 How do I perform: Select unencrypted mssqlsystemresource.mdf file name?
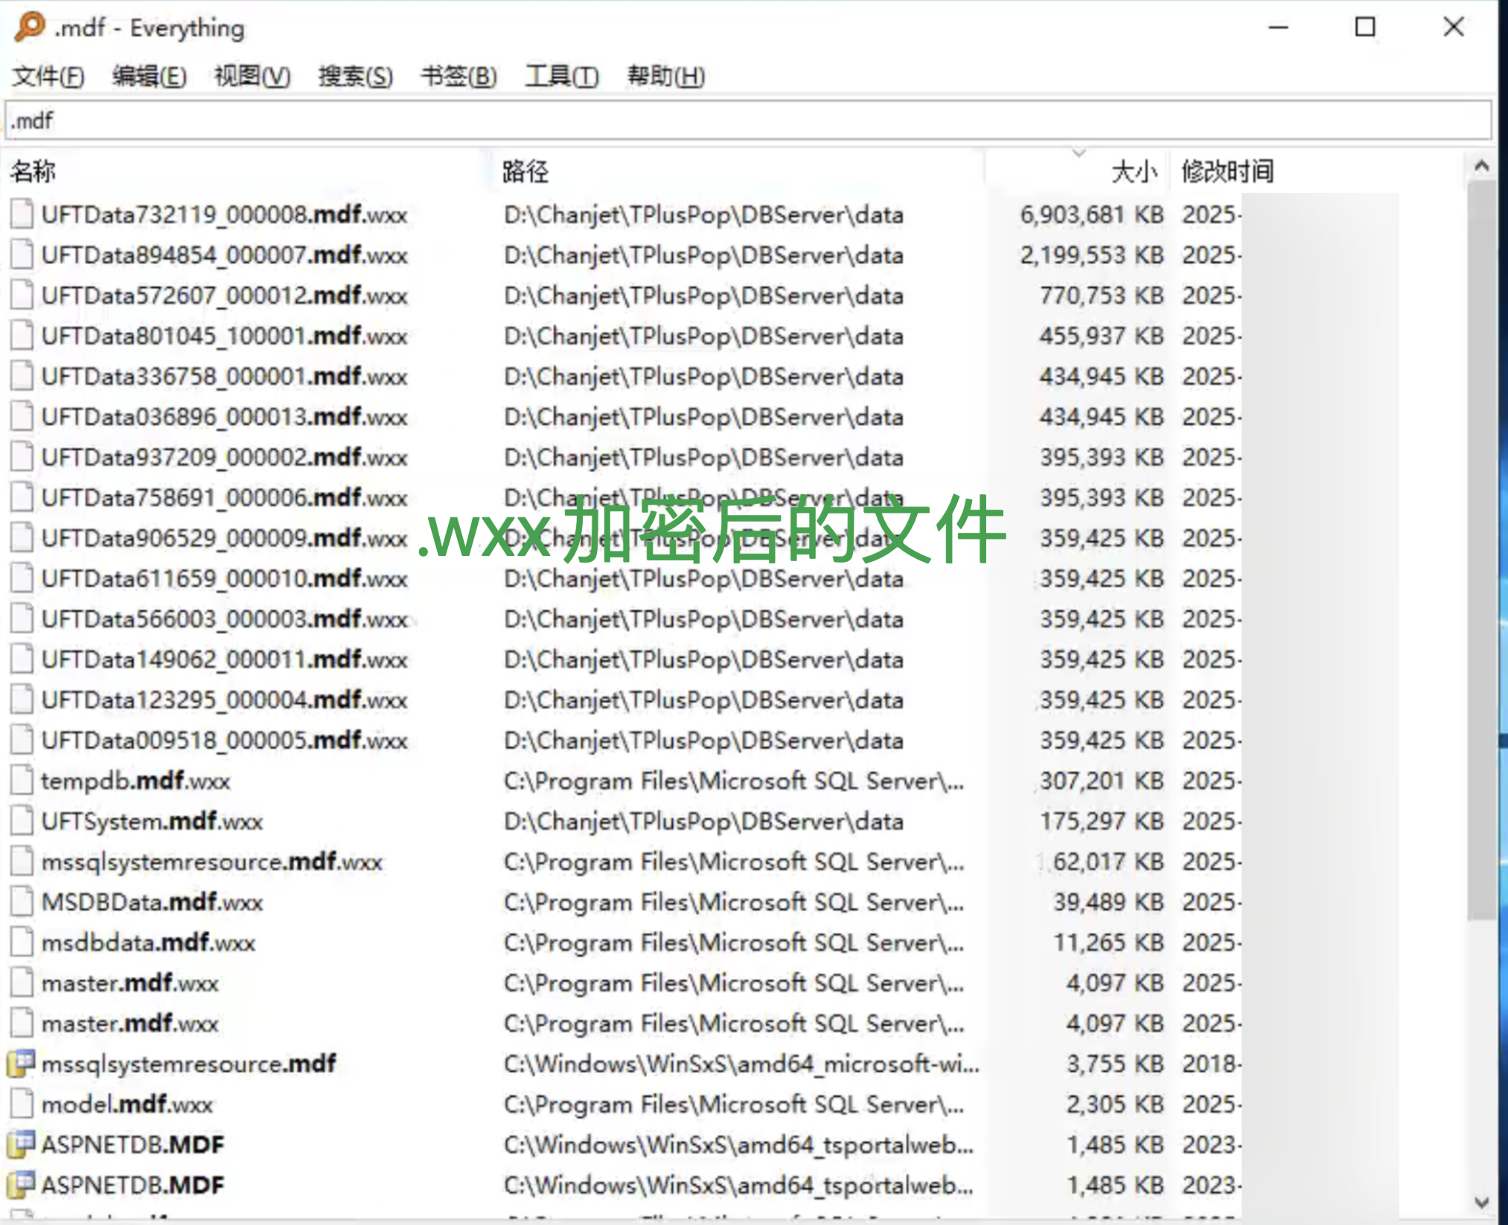(x=188, y=1064)
